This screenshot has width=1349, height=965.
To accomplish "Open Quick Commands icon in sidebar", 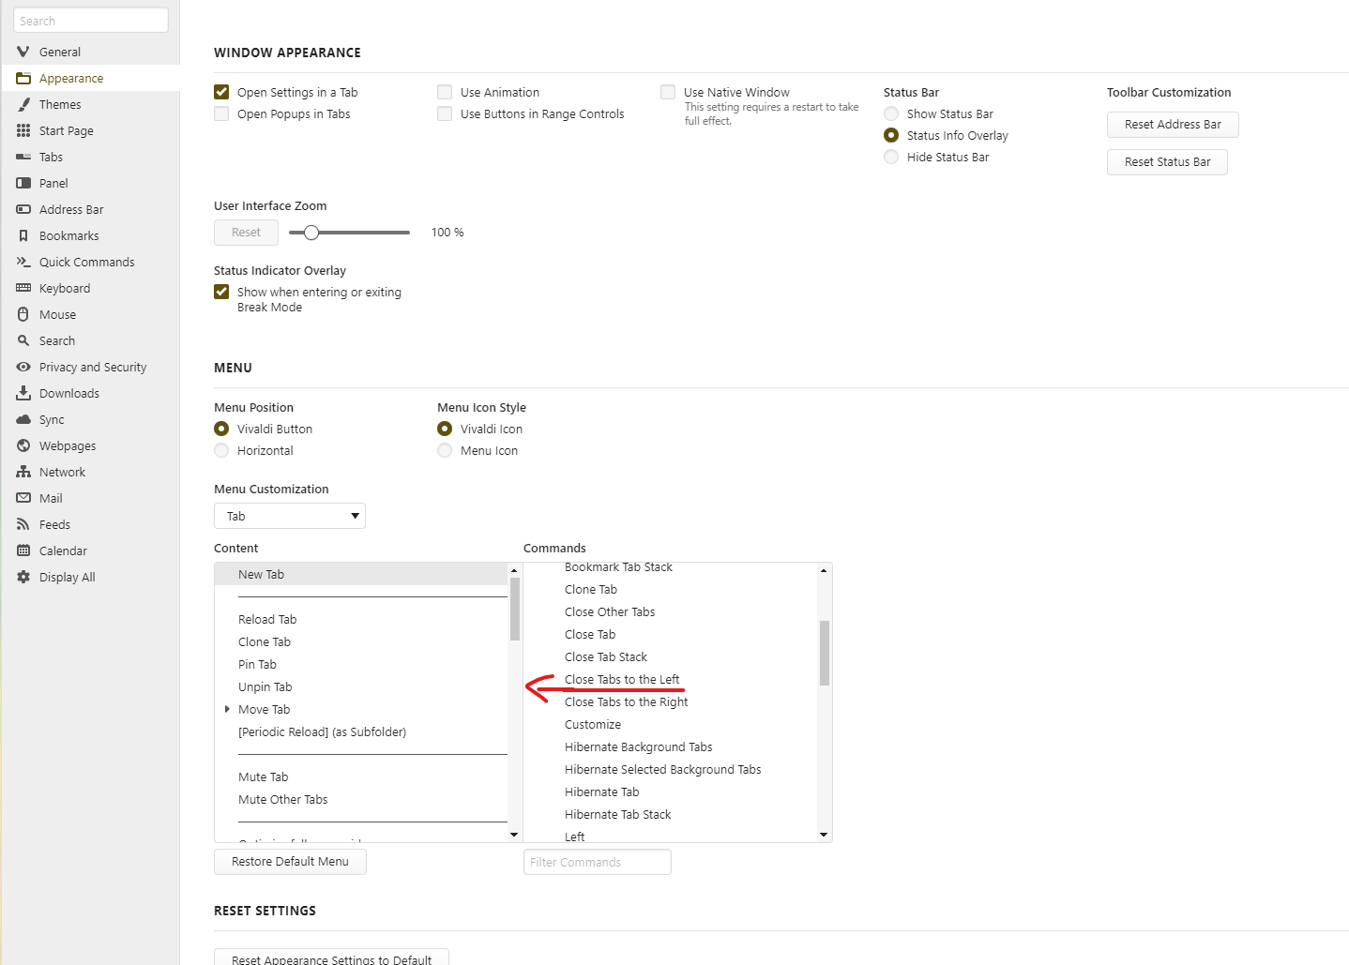I will point(23,262).
